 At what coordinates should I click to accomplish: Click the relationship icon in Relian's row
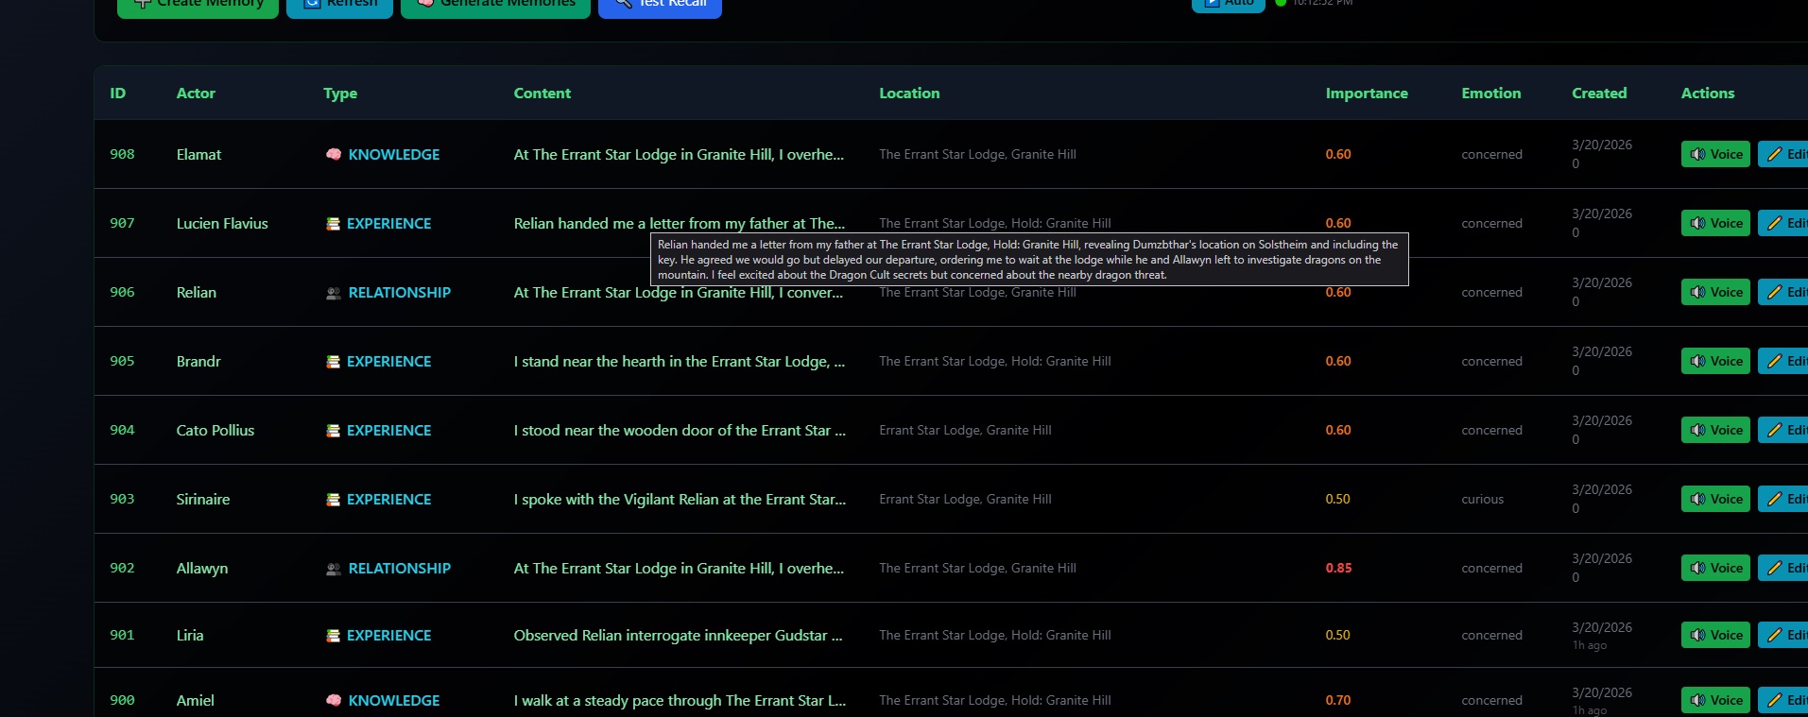click(334, 293)
